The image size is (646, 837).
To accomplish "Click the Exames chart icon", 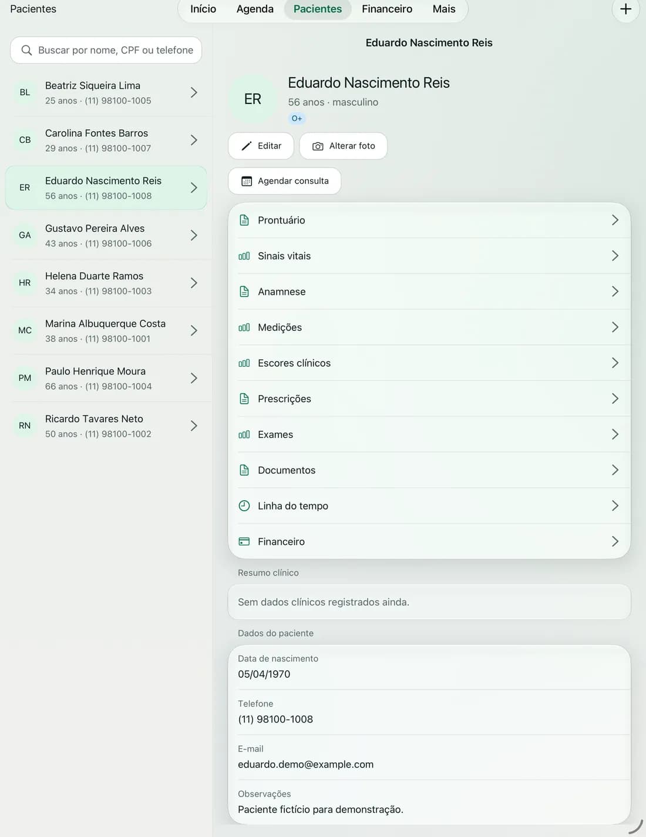I will pyautogui.click(x=244, y=435).
